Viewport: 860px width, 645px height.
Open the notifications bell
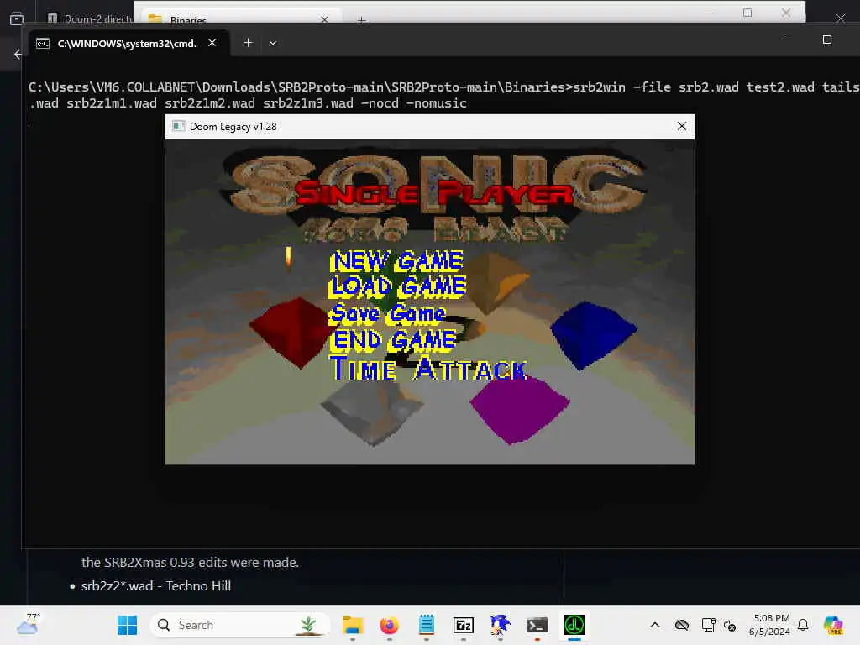pos(803,625)
